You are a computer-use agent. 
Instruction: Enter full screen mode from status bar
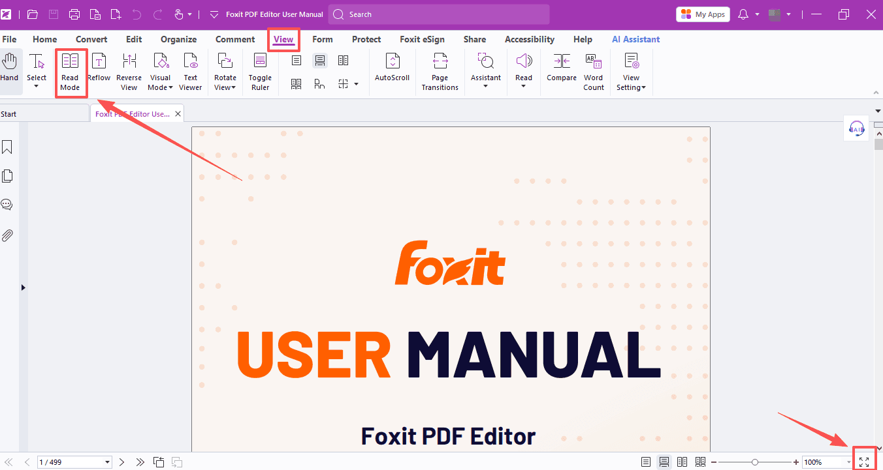(x=864, y=462)
